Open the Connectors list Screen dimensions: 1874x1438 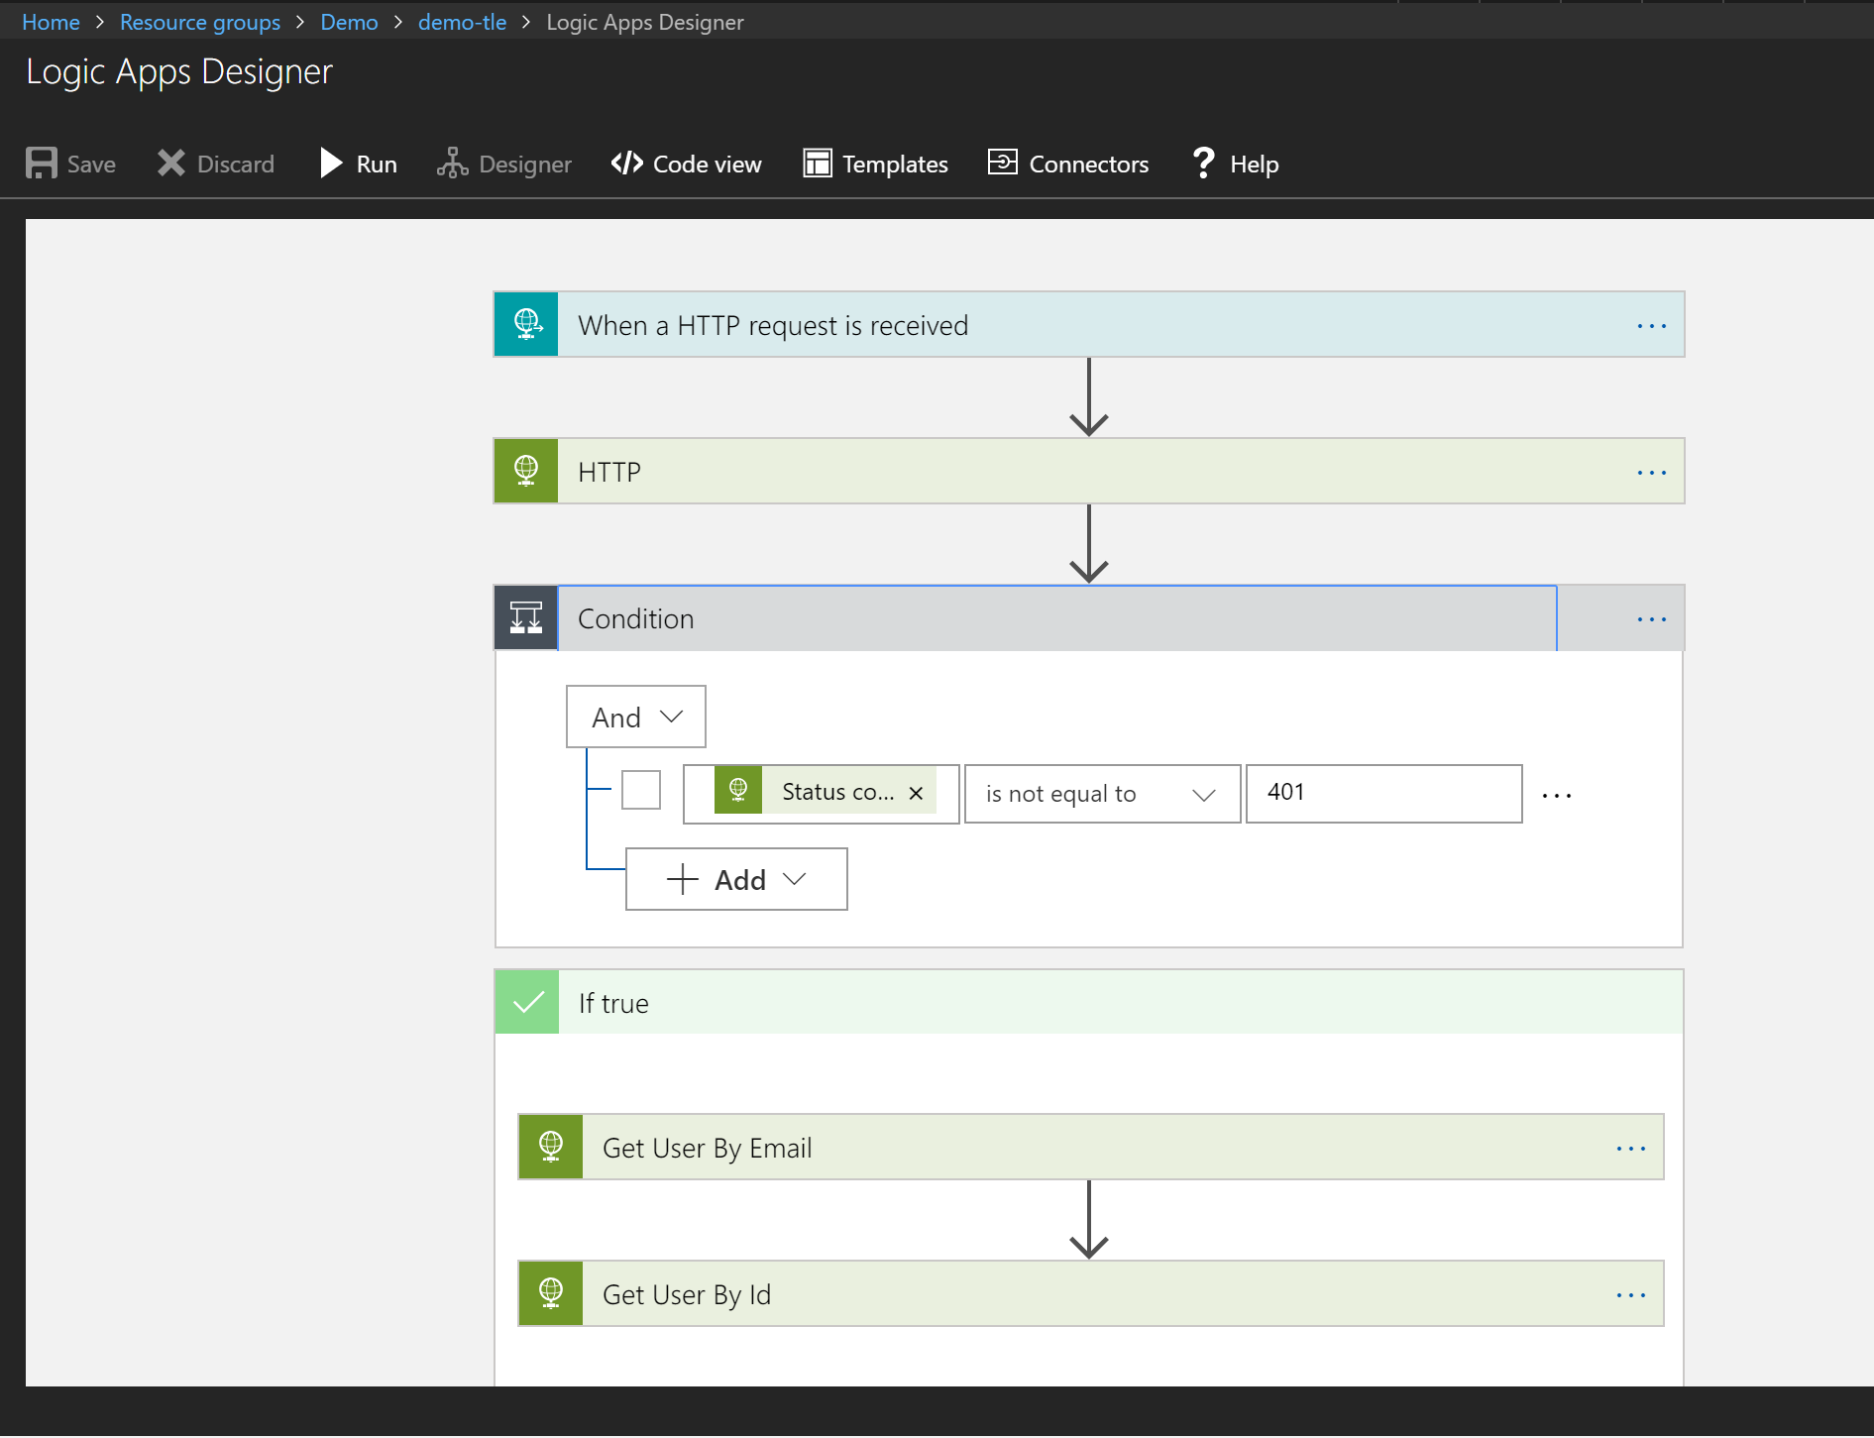coord(1068,164)
